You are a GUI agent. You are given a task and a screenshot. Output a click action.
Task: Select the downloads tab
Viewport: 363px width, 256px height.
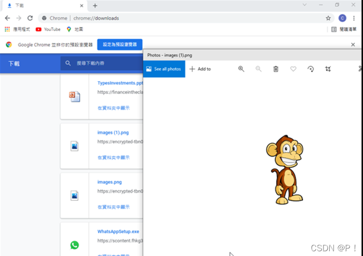coord(44,6)
